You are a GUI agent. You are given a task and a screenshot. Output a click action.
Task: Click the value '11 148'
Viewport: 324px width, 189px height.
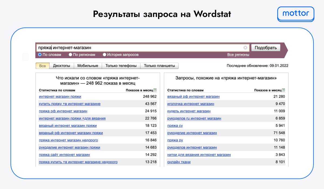click(279, 147)
